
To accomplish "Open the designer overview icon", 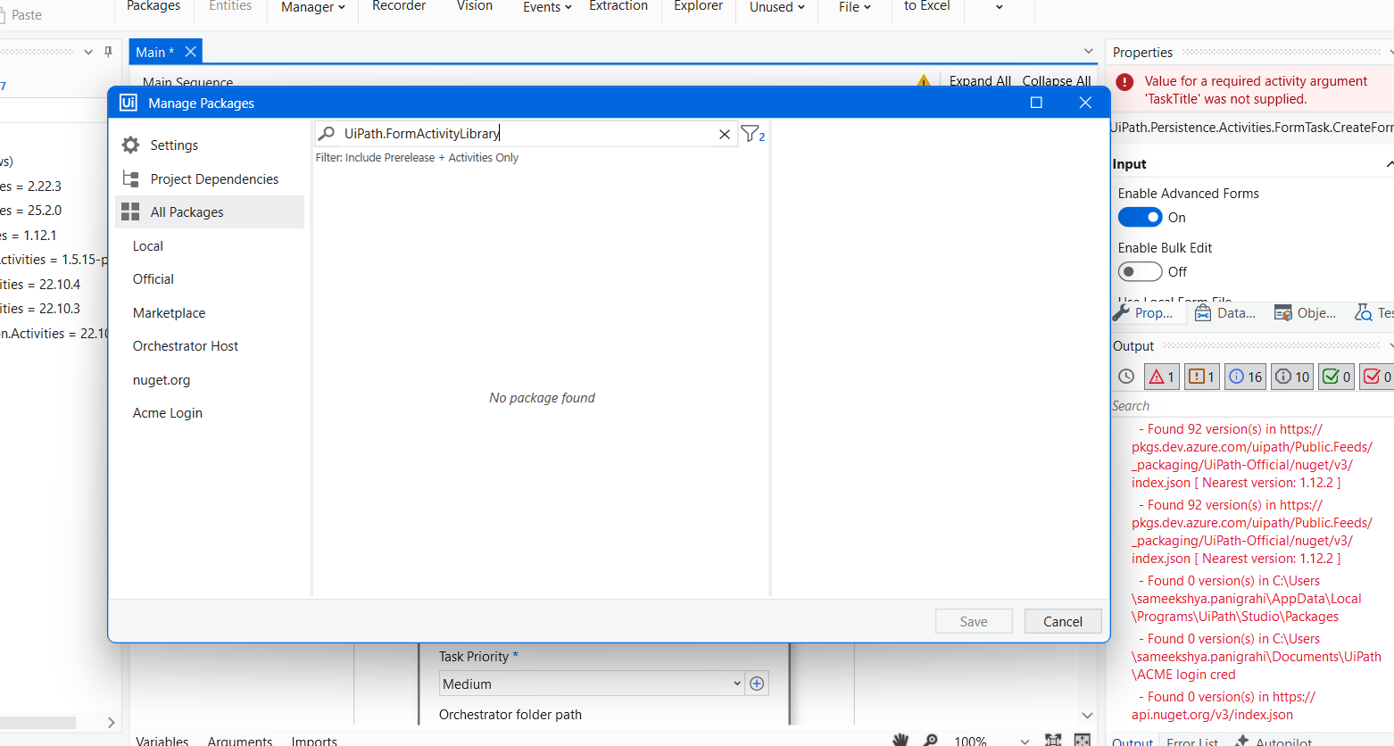I will pyautogui.click(x=1083, y=740).
